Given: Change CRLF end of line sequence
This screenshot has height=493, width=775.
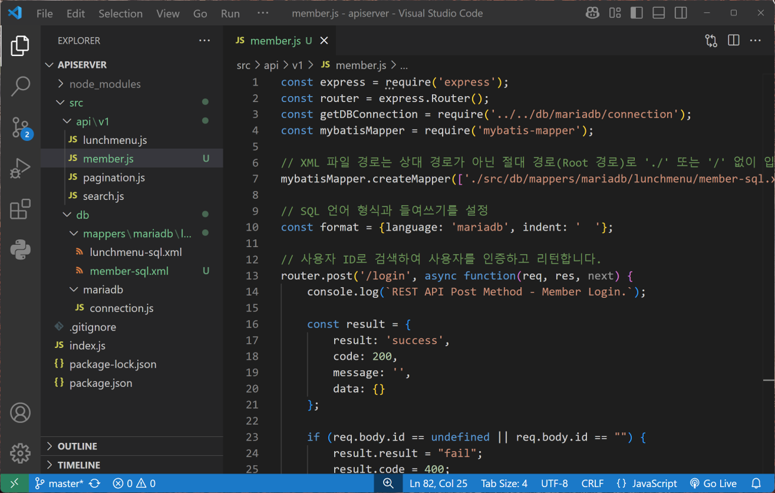Looking at the screenshot, I should pos(592,483).
